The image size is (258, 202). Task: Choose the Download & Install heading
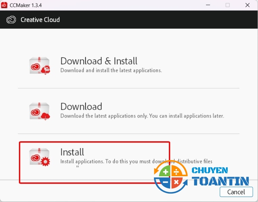(x=99, y=61)
